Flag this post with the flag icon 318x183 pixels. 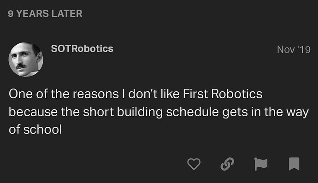(x=261, y=164)
